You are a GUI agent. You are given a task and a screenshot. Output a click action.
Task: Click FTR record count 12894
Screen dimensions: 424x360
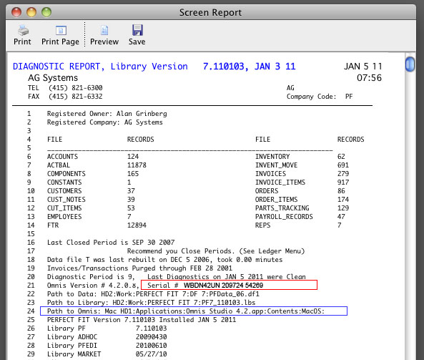pos(137,225)
